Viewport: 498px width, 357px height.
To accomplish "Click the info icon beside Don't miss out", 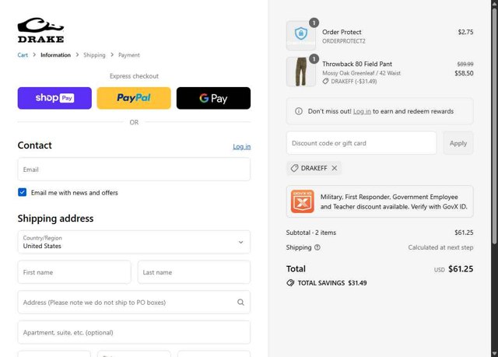I will (299, 111).
